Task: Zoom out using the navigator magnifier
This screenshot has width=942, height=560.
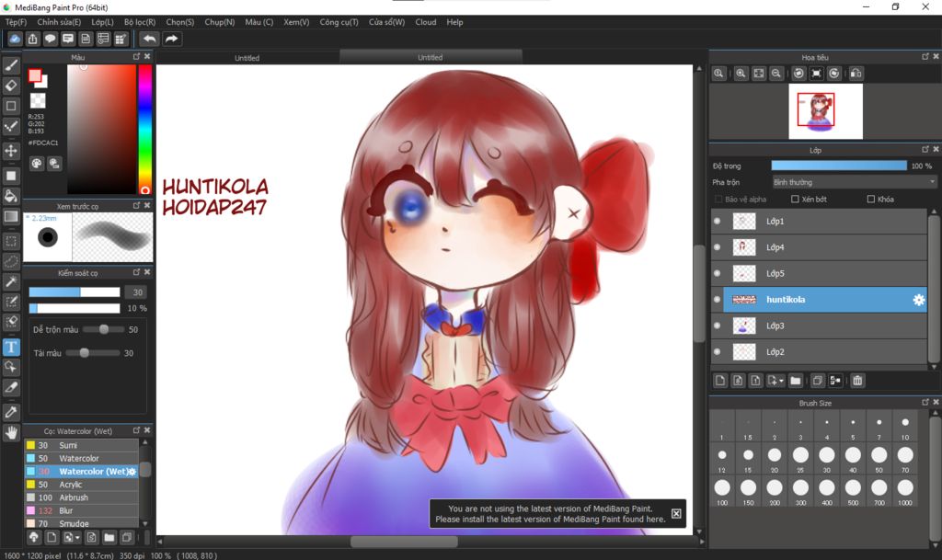Action: (776, 74)
